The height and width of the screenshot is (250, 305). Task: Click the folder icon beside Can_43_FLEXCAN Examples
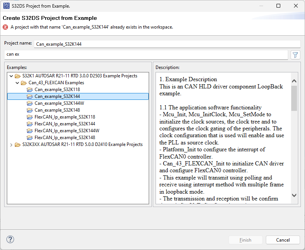(x=23, y=83)
